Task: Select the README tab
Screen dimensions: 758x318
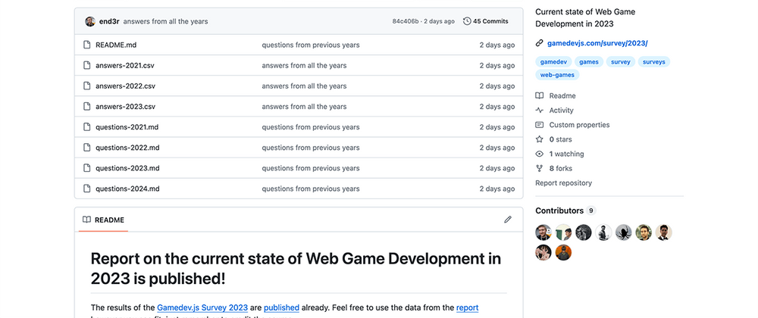Action: tap(103, 220)
